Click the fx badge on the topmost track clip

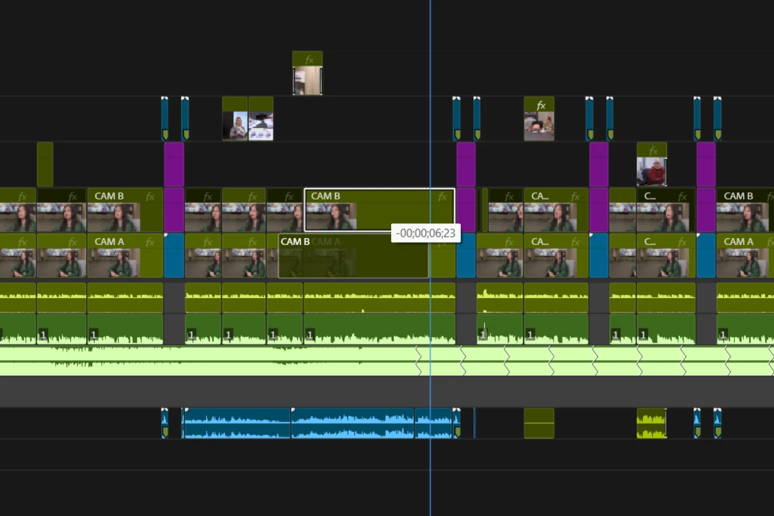[x=309, y=60]
